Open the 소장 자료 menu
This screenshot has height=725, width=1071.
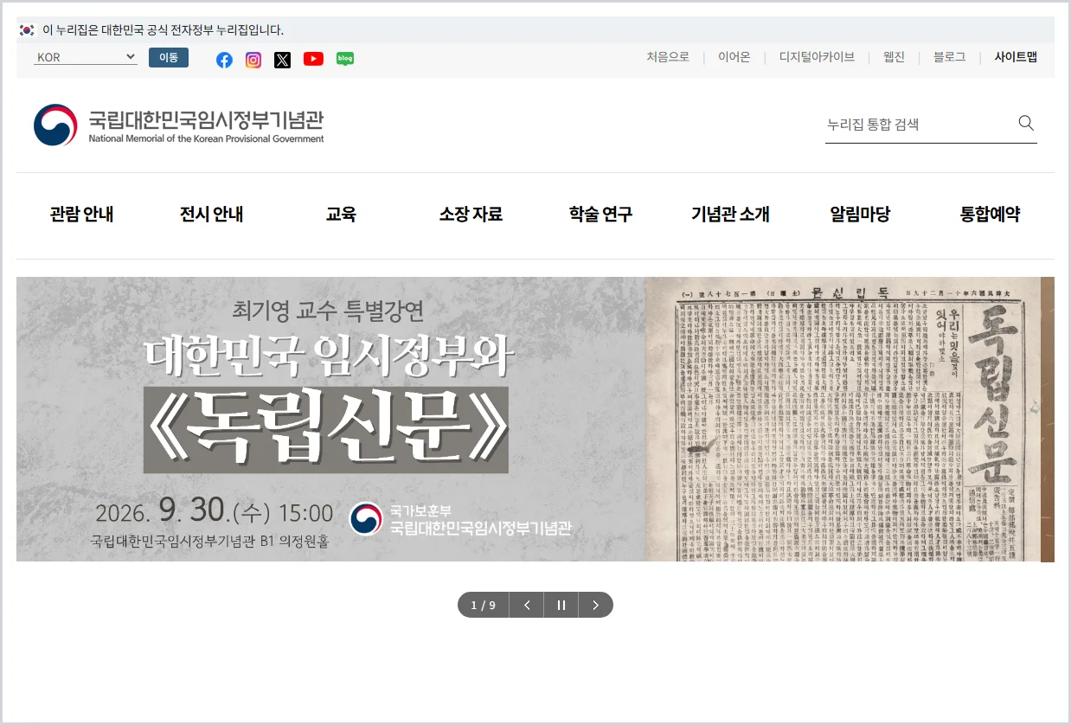(471, 215)
